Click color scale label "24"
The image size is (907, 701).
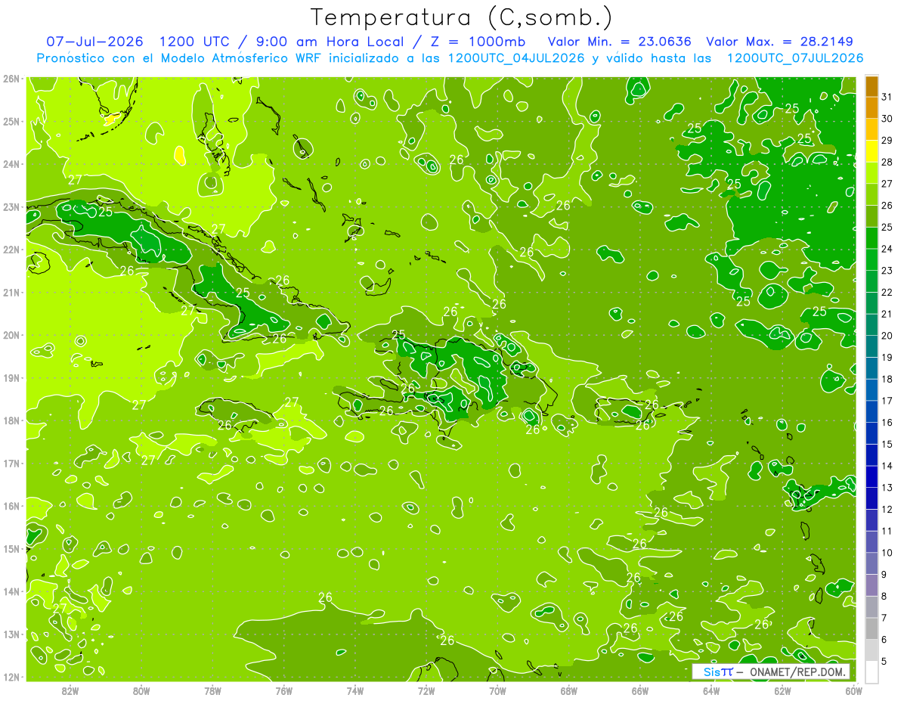(x=887, y=249)
